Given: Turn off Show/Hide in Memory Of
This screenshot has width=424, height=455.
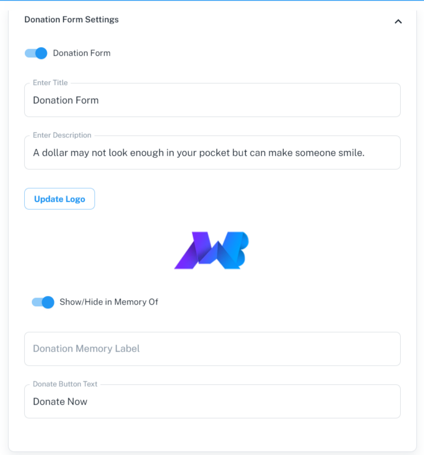Looking at the screenshot, I should 43,302.
